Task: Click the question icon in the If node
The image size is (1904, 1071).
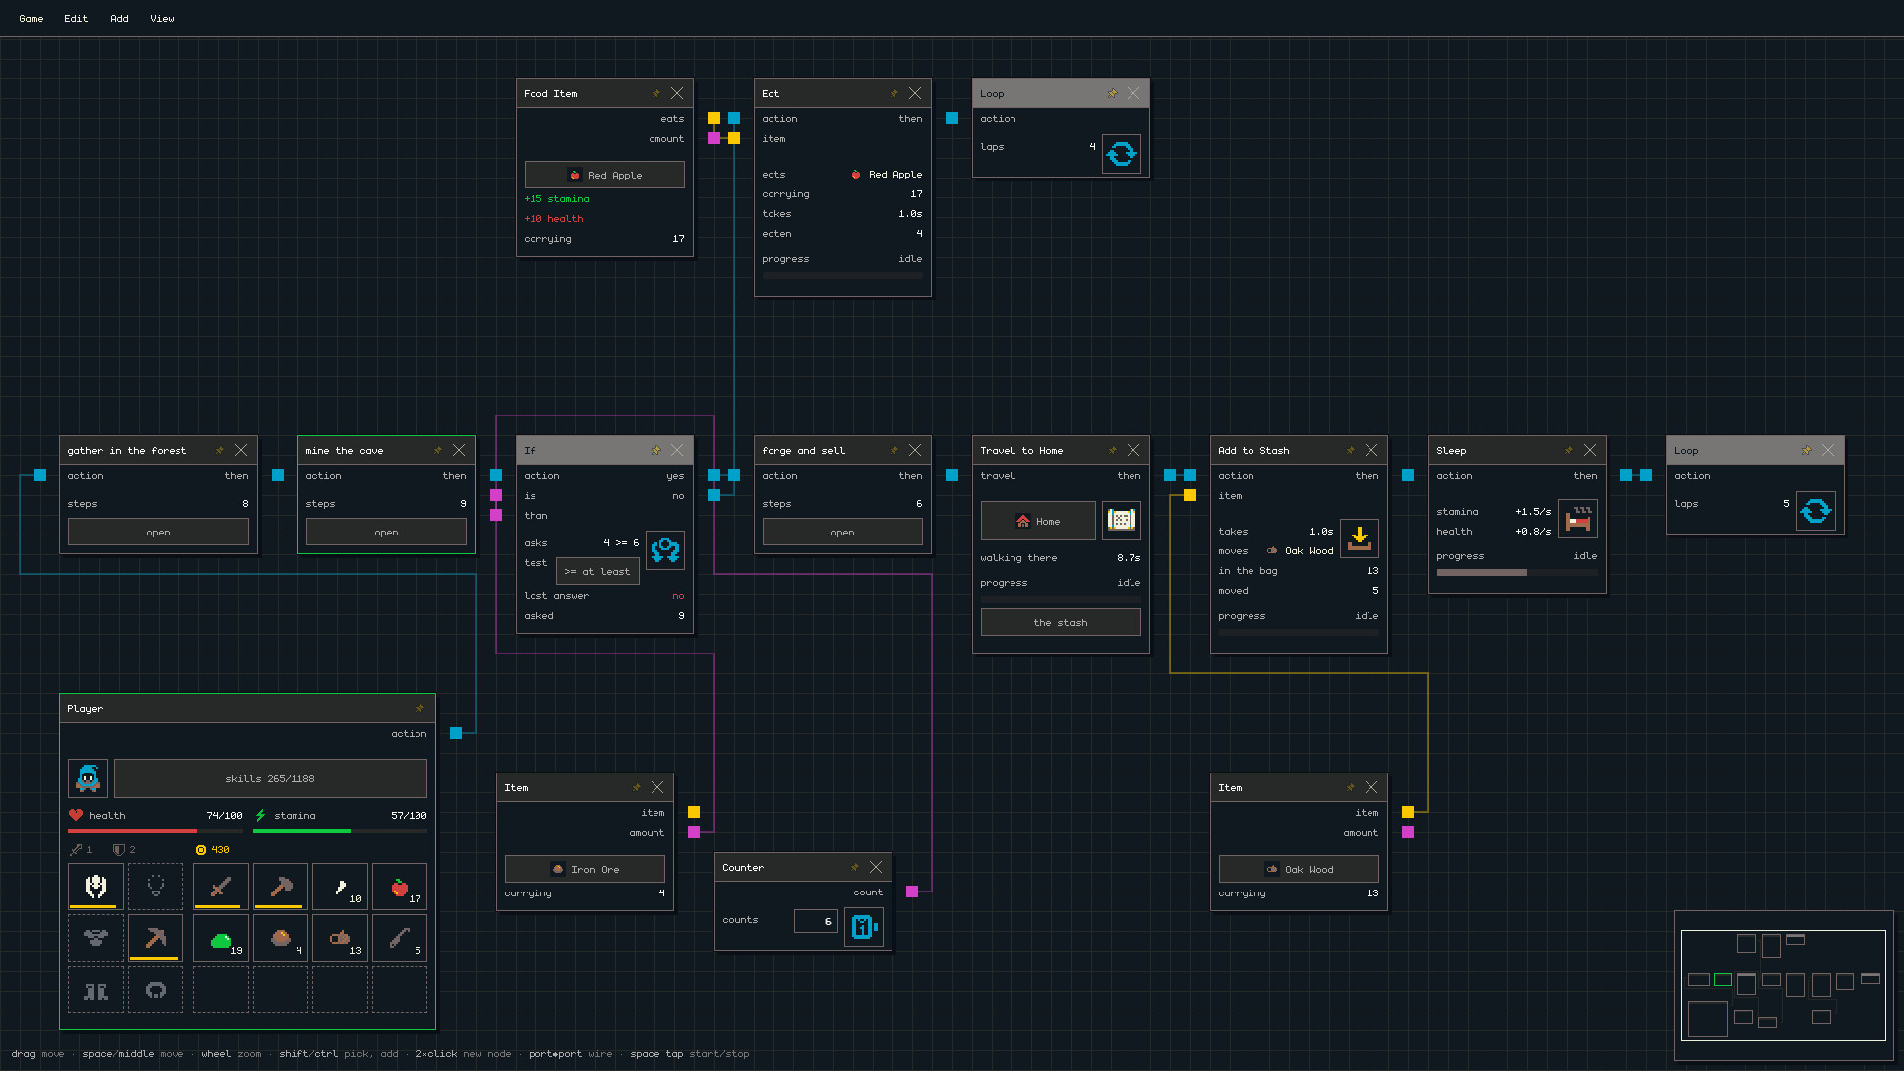Action: (665, 550)
